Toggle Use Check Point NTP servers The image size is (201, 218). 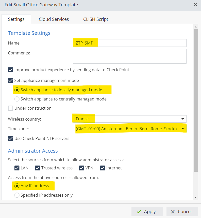pos(11,138)
